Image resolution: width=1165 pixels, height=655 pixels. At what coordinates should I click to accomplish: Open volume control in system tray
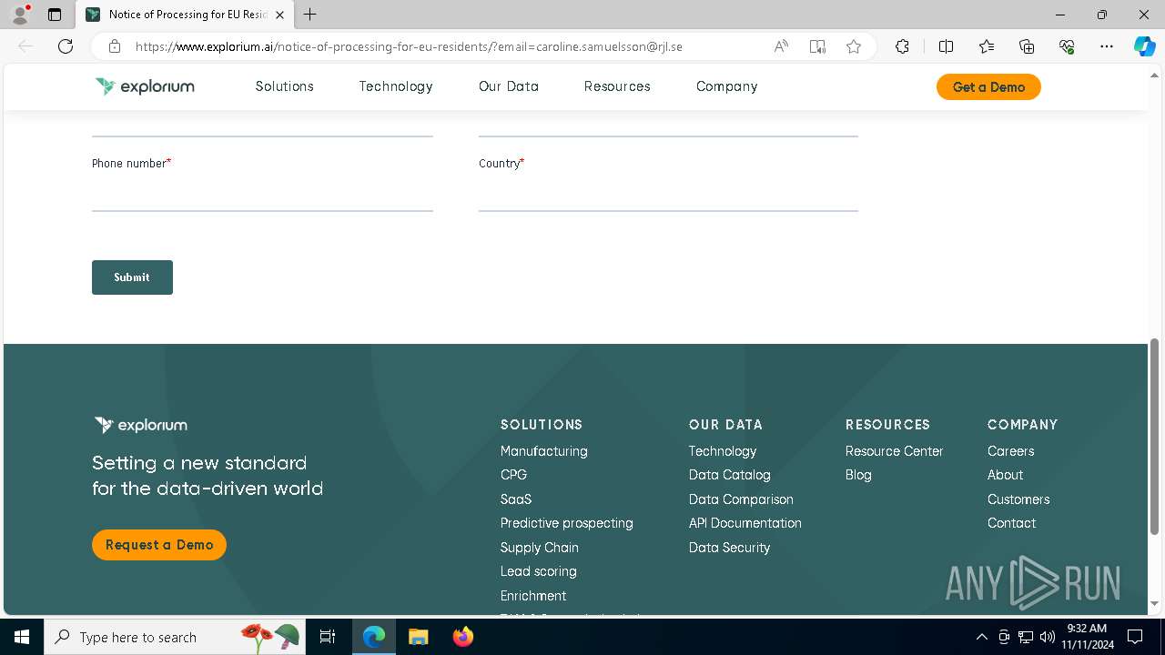pos(1048,637)
